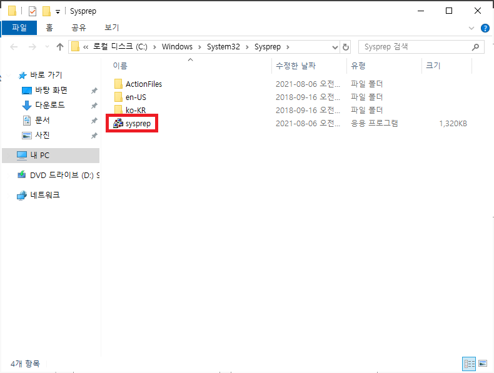The height and width of the screenshot is (373, 494).
Task: Select the ActionFiles modified date 2021-08-06
Action: click(308, 84)
